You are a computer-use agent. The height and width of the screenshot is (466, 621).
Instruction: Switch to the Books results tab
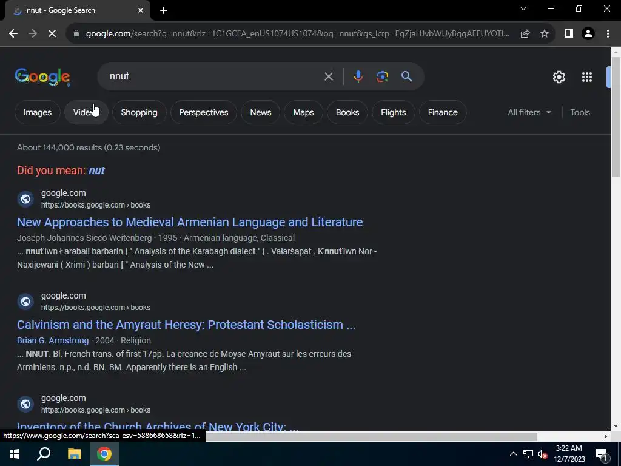[347, 112]
